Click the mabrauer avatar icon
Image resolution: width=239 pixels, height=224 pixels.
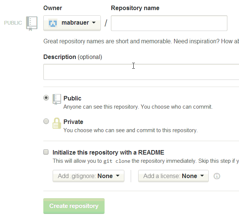tap(53, 23)
